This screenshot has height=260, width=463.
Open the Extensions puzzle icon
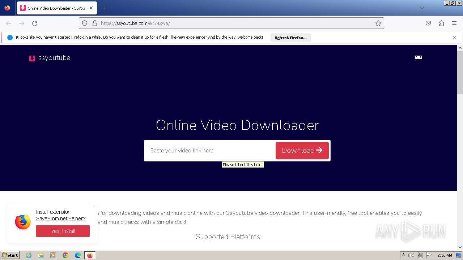pyautogui.click(x=441, y=23)
